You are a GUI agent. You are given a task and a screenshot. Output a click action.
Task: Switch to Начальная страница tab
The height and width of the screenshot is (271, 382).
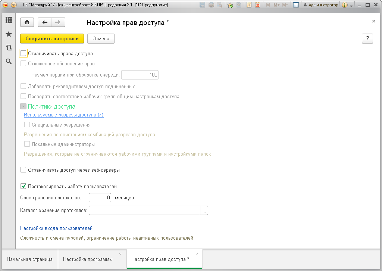pyautogui.click(x=29, y=259)
